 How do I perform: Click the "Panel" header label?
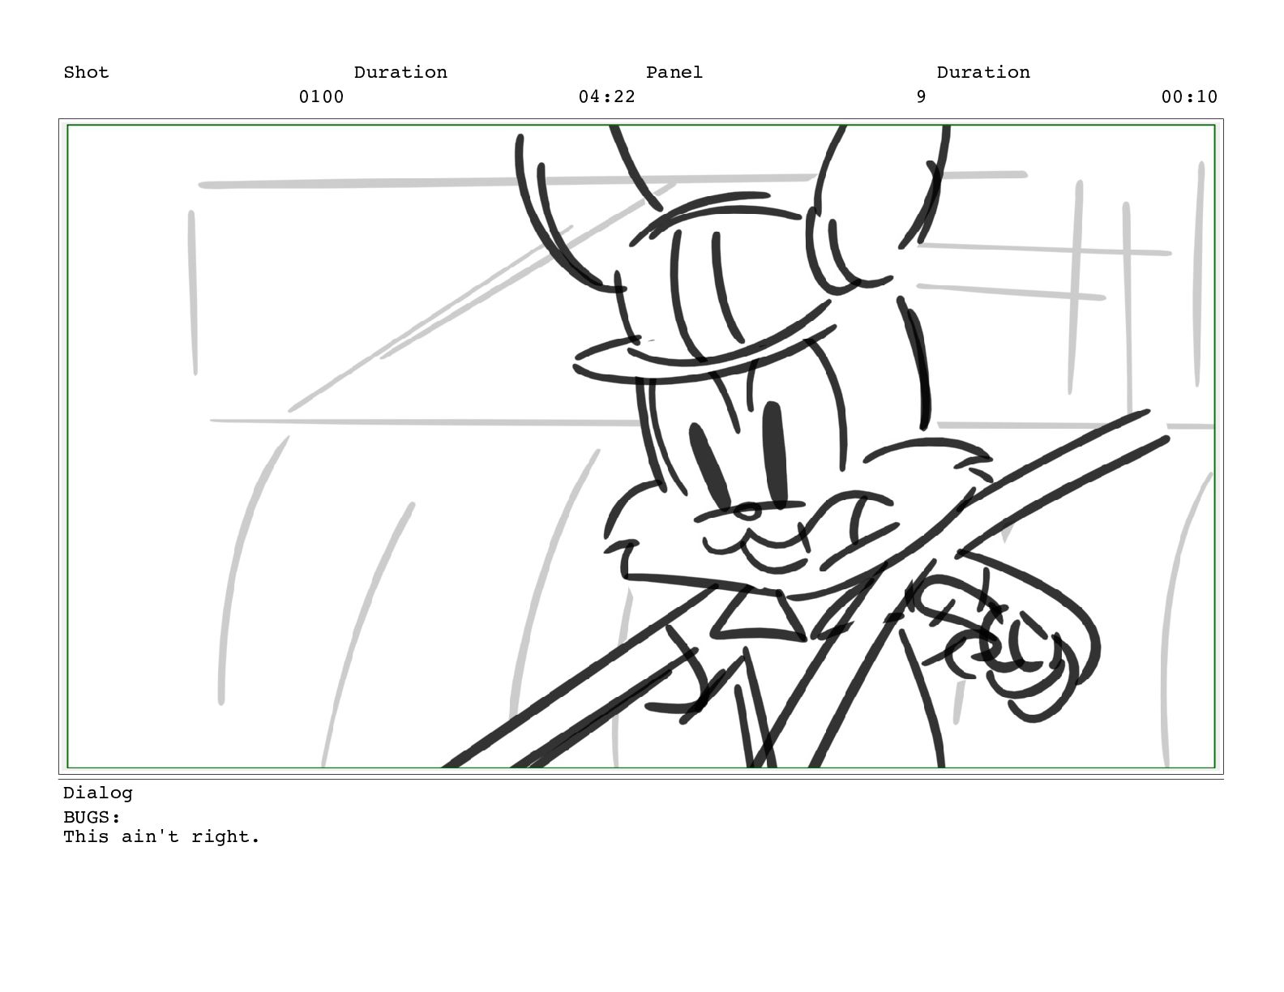674,72
